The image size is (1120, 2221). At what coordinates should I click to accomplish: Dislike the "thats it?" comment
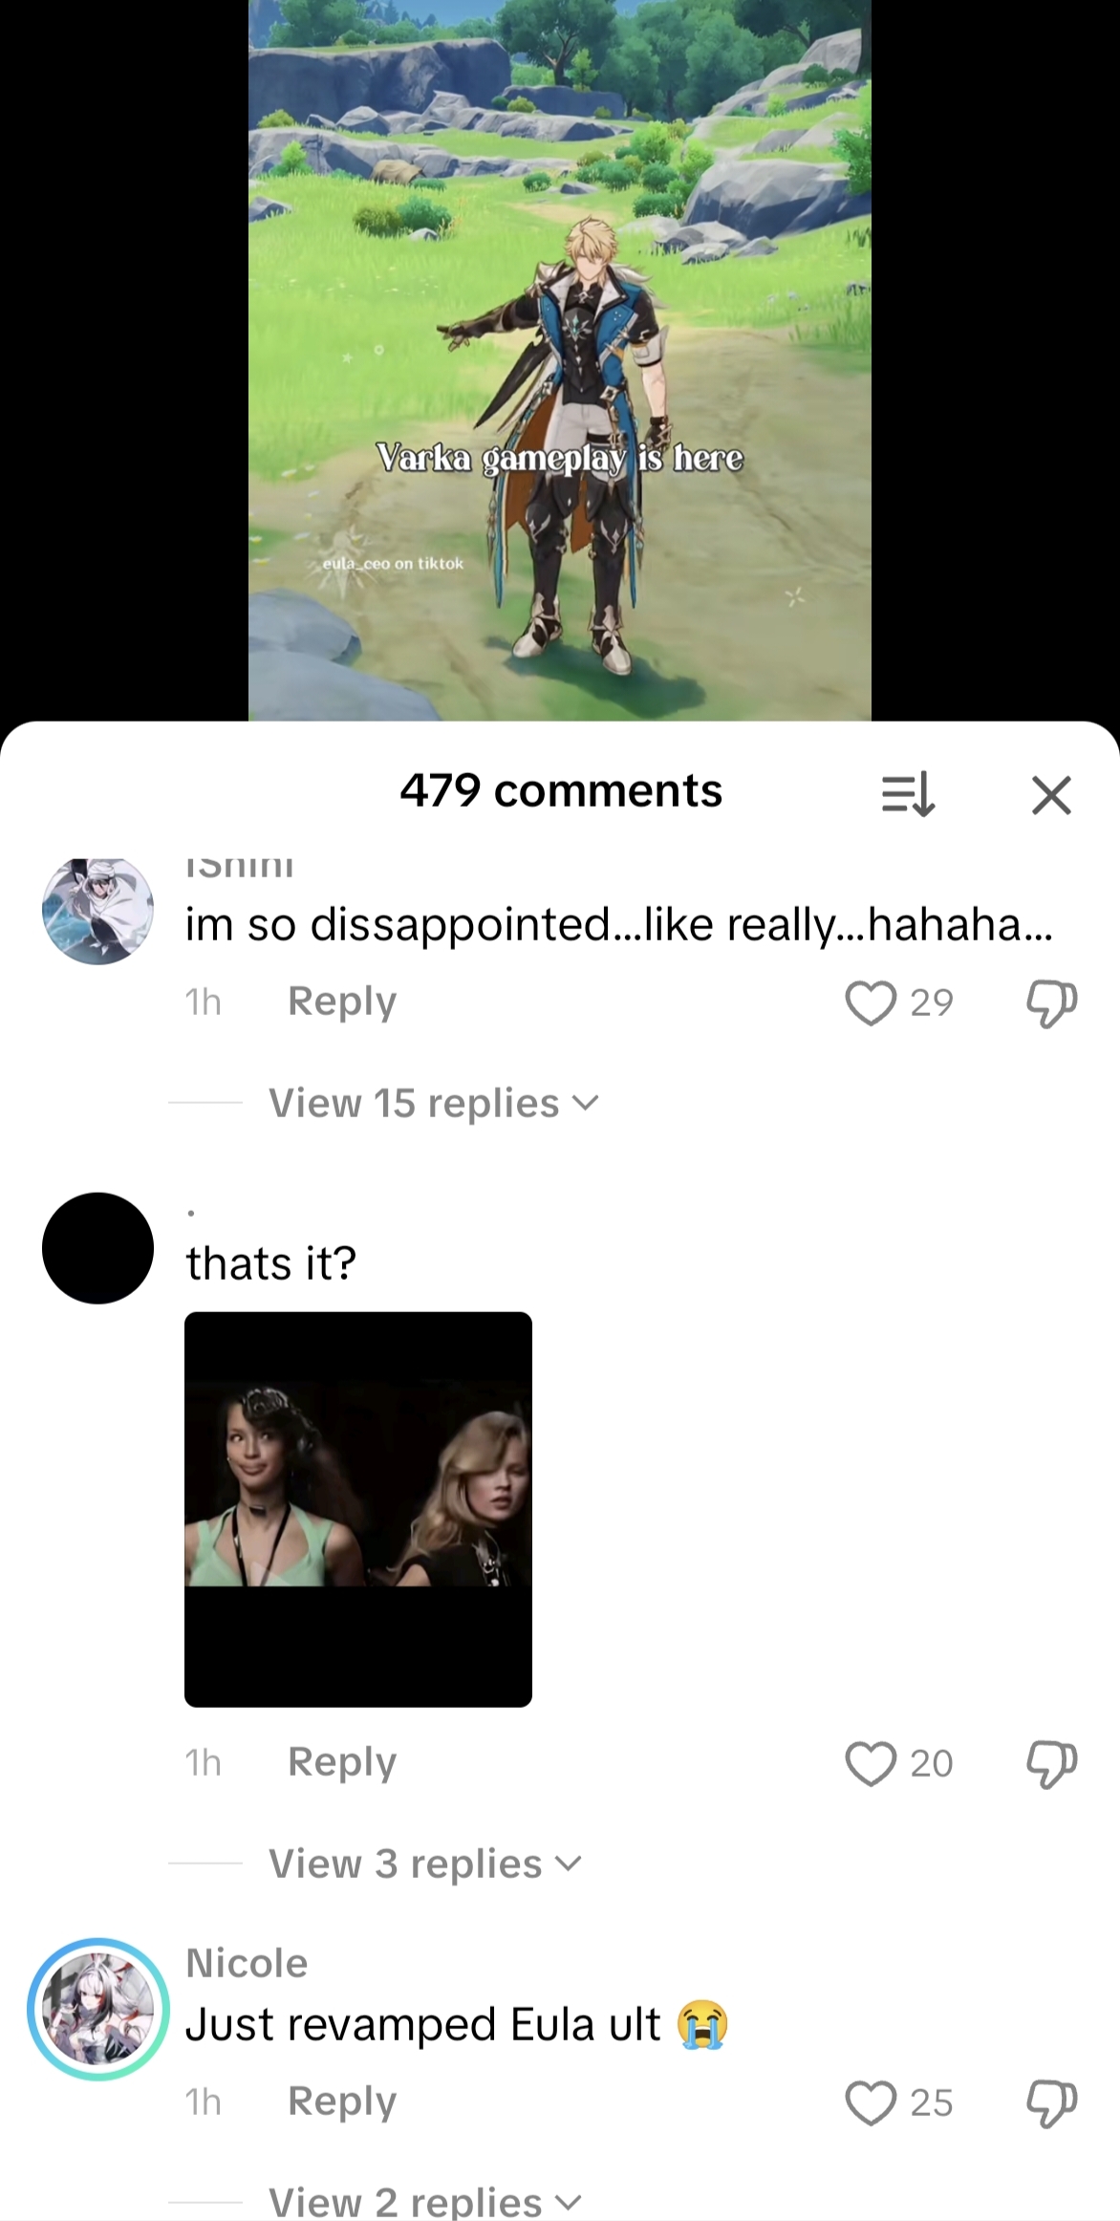1051,1763
